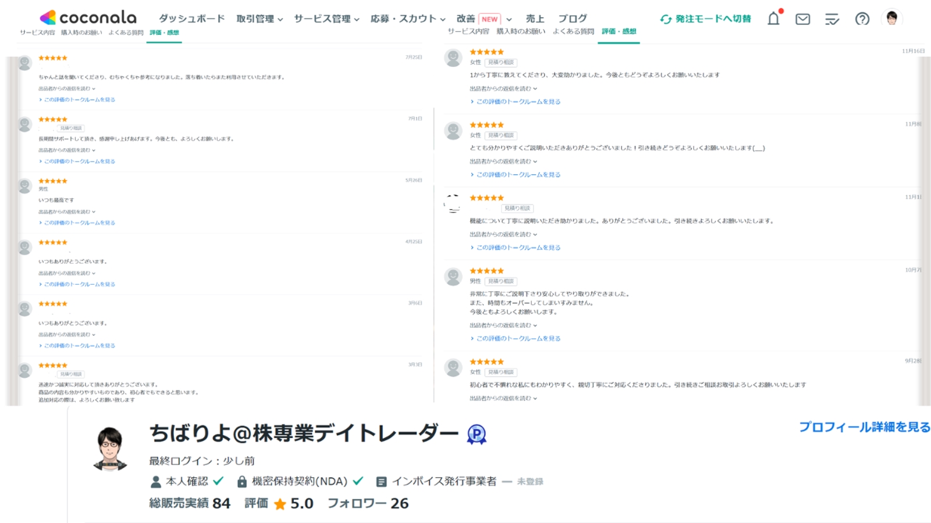Click the seller name ちばりよ@株専業デイトレーダー
Screen dimensions: 931x523
pyautogui.click(x=304, y=434)
